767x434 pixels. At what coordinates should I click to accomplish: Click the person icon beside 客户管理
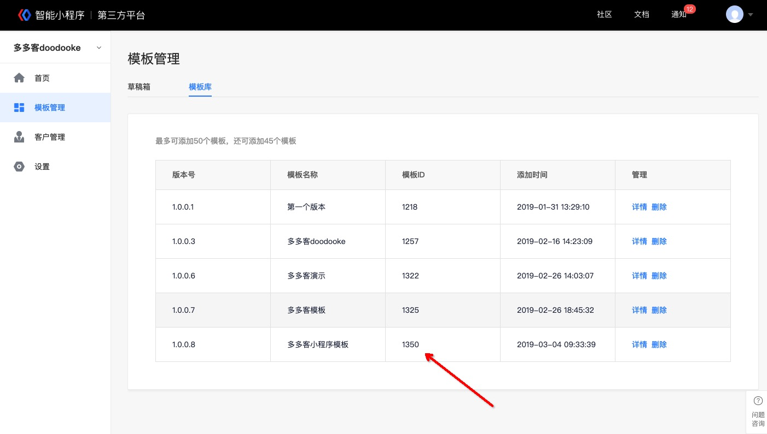(x=19, y=137)
